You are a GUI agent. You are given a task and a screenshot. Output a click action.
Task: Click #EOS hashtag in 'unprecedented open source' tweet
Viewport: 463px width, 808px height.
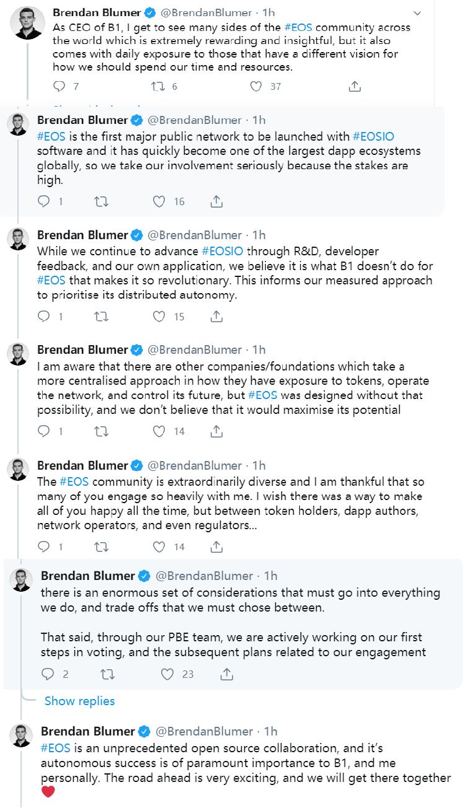[54, 747]
